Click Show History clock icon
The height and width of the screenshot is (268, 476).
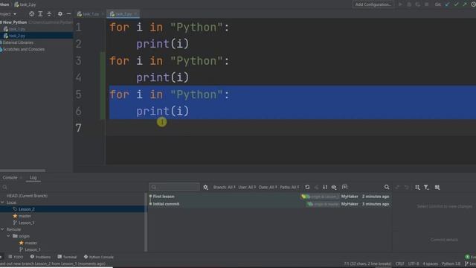tap(473, 4)
